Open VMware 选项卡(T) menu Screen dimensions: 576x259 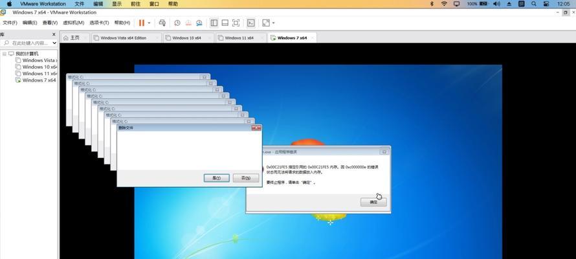(x=99, y=23)
